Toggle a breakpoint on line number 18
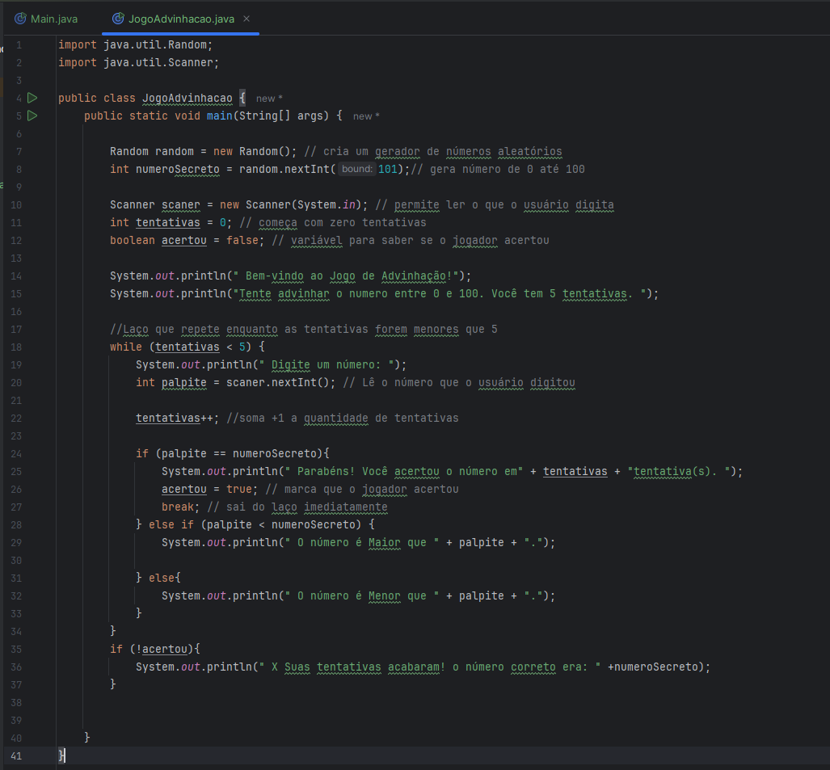Viewport: 830px width, 770px height. (17, 347)
